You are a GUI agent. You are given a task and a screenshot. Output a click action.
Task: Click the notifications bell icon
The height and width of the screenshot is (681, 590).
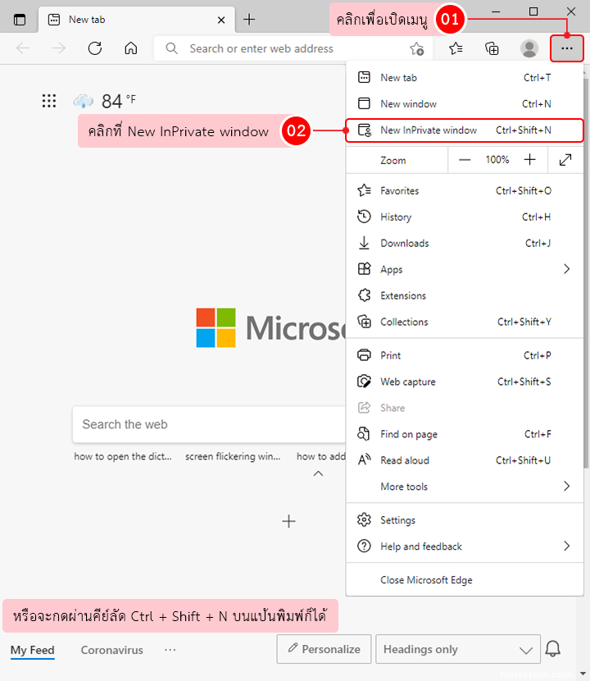click(553, 649)
